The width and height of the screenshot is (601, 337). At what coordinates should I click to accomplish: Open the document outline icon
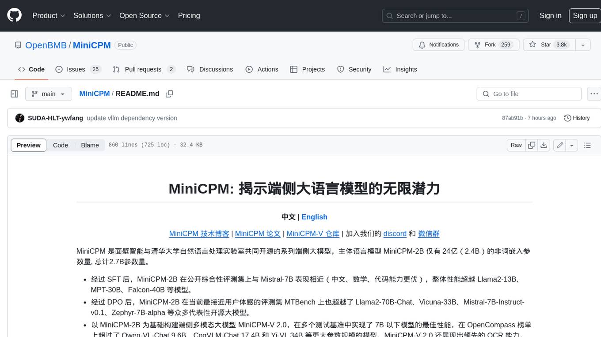click(587, 145)
